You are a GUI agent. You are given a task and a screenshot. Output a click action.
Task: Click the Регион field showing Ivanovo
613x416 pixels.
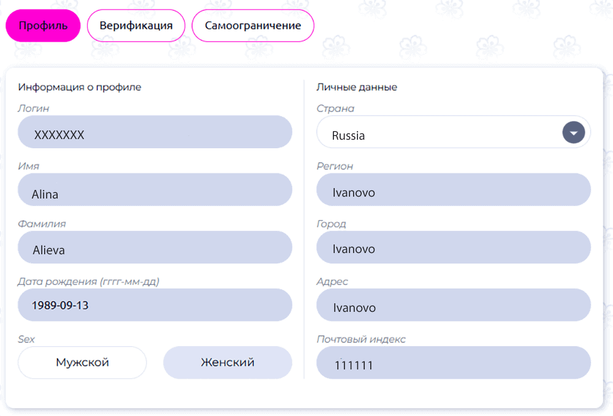point(454,189)
